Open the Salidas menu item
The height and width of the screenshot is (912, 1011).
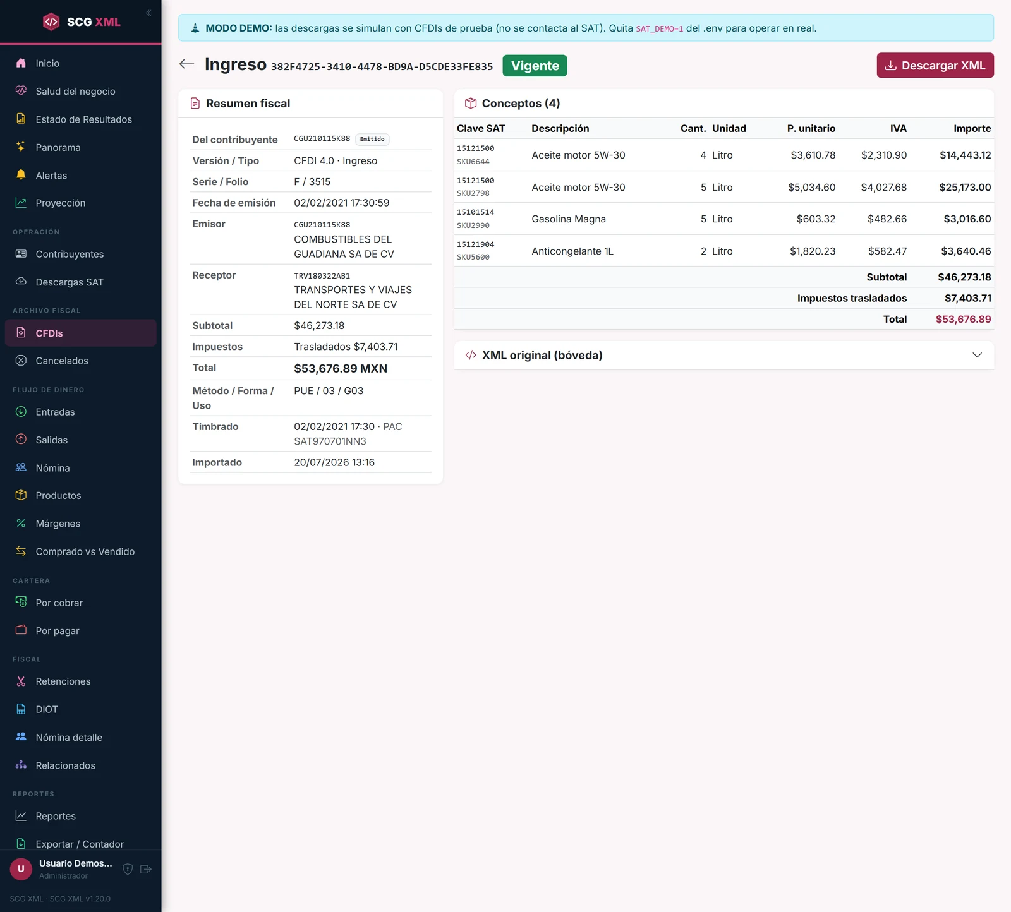[81, 440]
